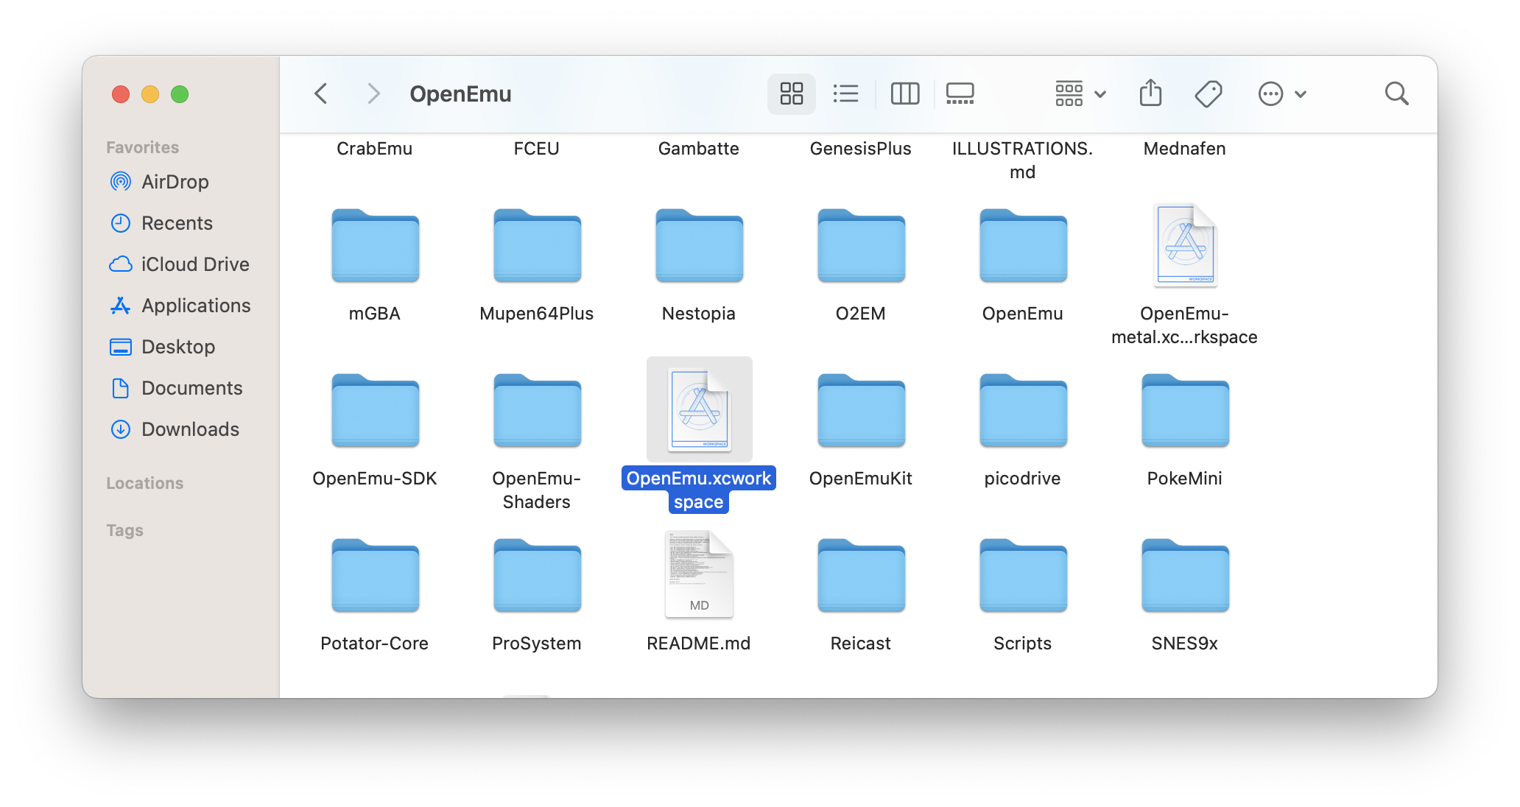Open the OpenEmu.xcworkspace file
Viewport: 1520px width, 807px height.
click(700, 411)
